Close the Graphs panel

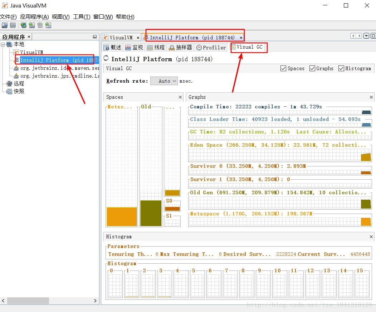pyautogui.click(x=371, y=97)
